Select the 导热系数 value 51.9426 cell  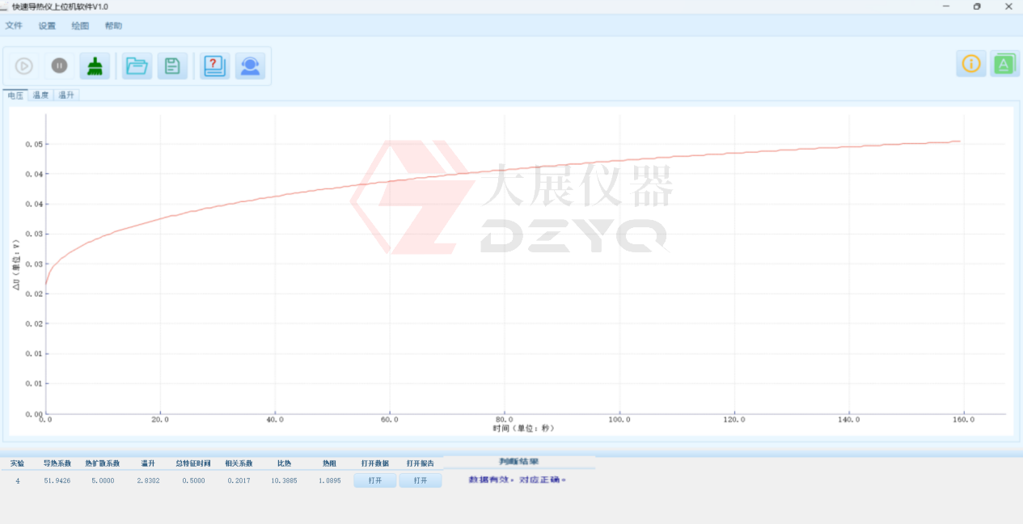point(57,480)
